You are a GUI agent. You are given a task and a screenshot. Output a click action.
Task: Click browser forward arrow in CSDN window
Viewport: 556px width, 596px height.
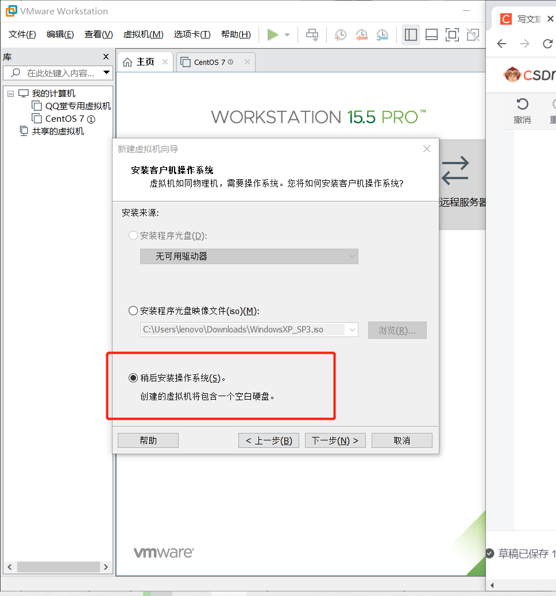525,44
